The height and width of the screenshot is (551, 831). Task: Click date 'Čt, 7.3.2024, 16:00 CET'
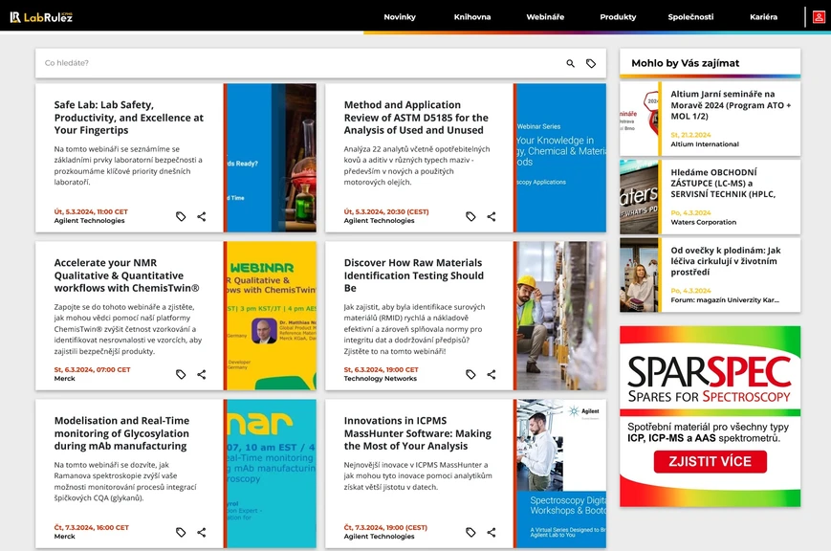[91, 528]
